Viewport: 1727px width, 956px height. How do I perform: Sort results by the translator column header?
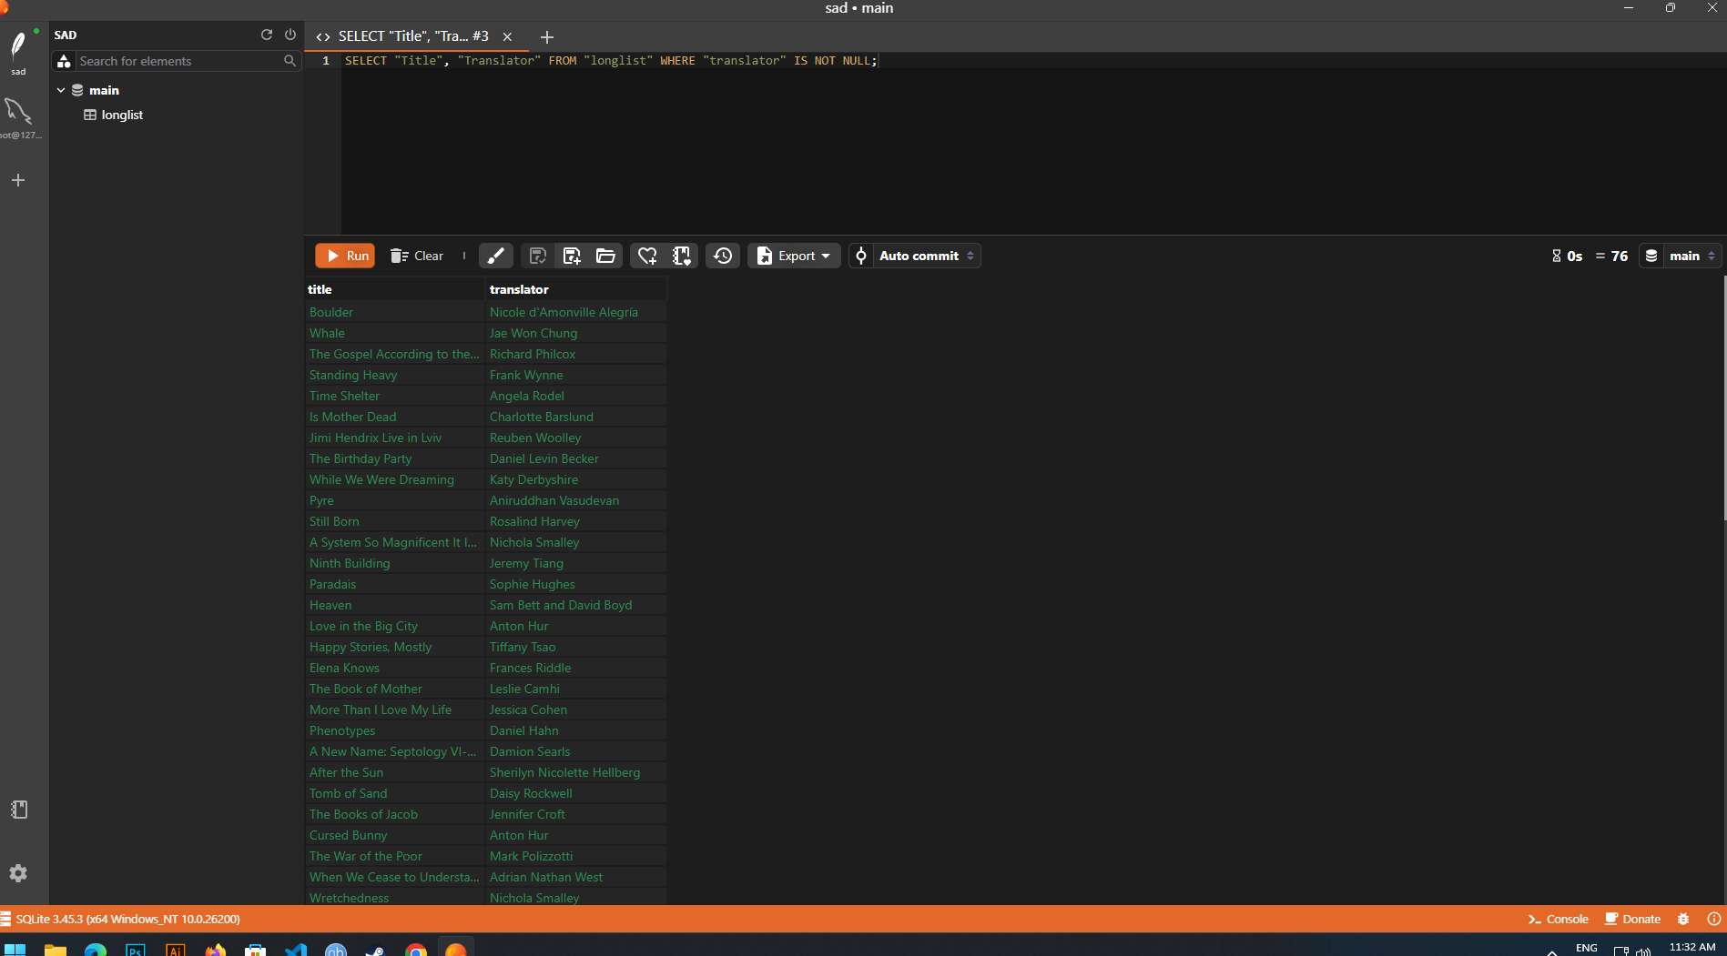[x=576, y=289]
